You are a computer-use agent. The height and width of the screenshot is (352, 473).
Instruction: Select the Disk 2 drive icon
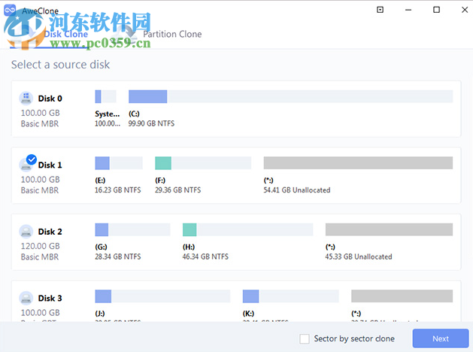(26, 232)
